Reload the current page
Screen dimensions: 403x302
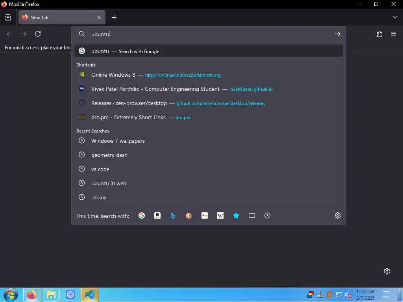tap(38, 34)
